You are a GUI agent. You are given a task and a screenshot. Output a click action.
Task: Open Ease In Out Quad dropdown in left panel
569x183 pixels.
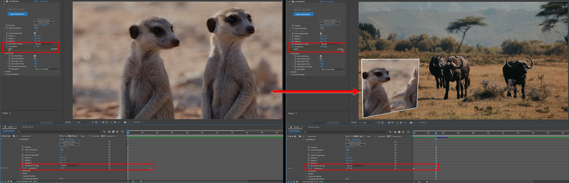click(x=46, y=69)
